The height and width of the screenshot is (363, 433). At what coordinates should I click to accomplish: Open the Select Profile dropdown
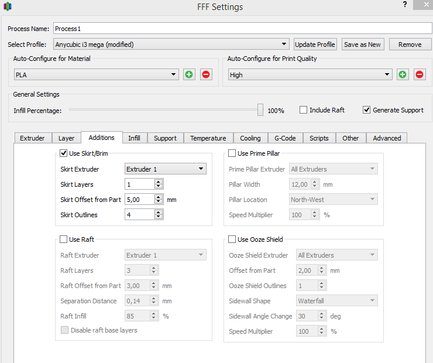[x=284, y=44]
